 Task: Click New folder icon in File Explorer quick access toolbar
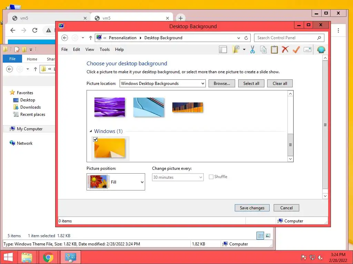point(24,49)
